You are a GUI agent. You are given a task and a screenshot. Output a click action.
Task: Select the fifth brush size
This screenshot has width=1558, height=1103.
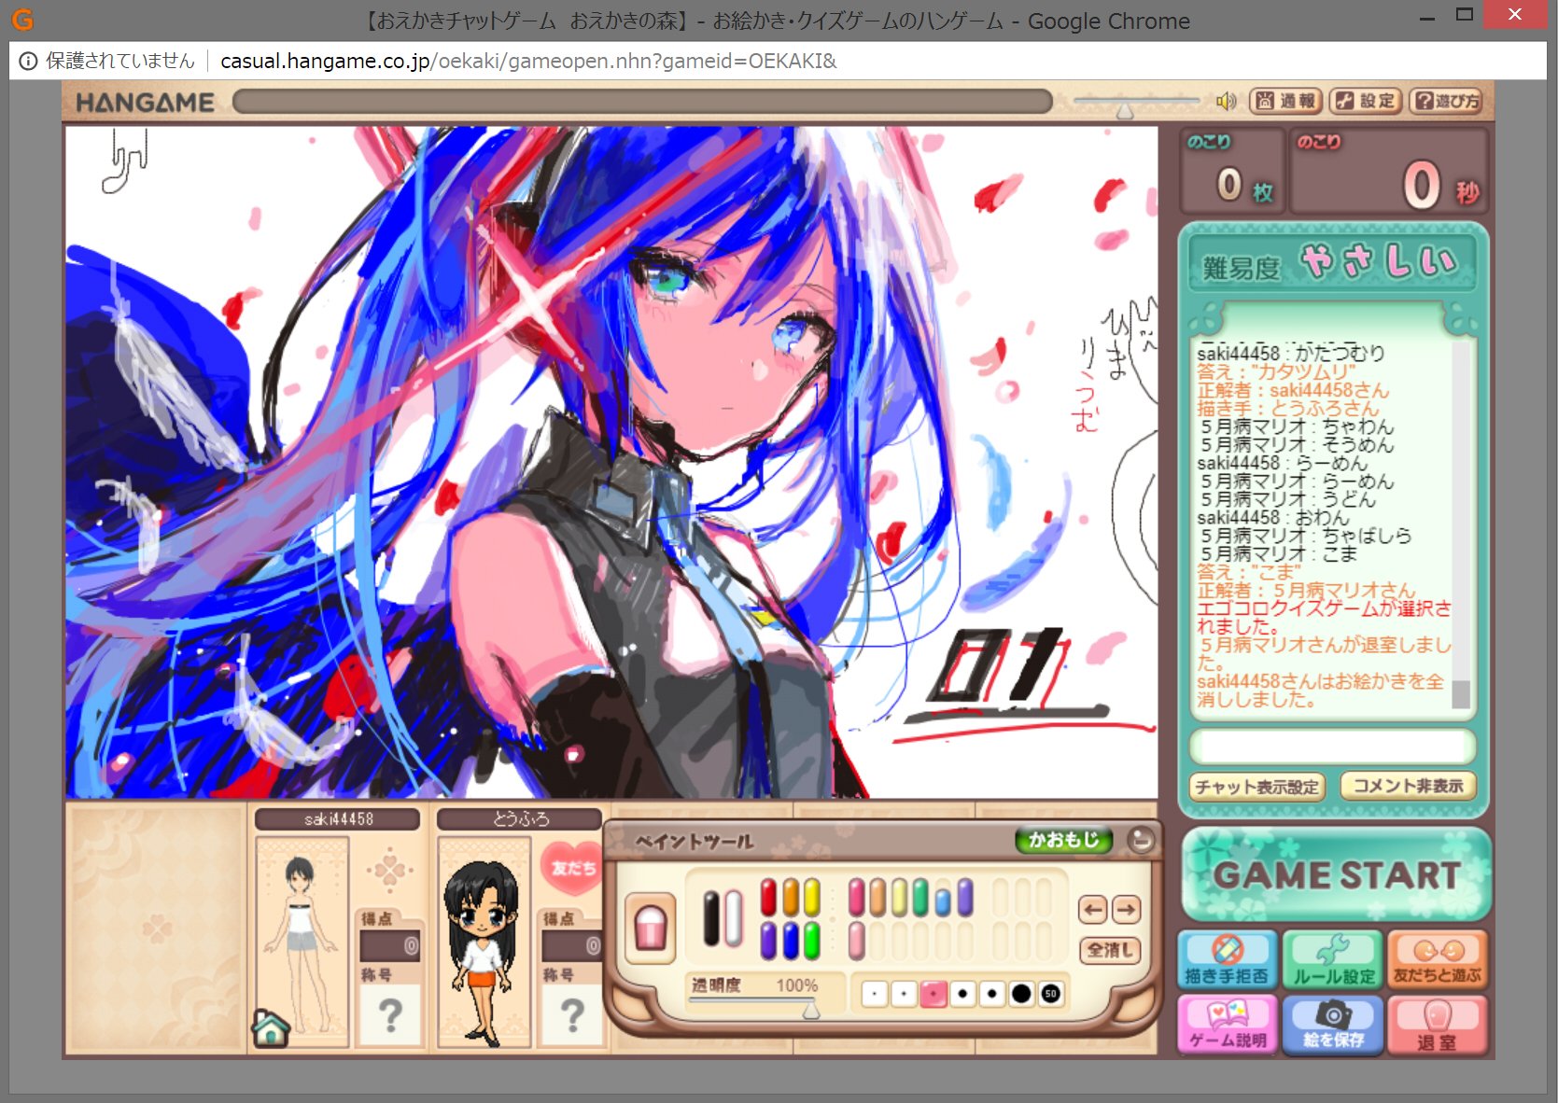click(x=992, y=994)
